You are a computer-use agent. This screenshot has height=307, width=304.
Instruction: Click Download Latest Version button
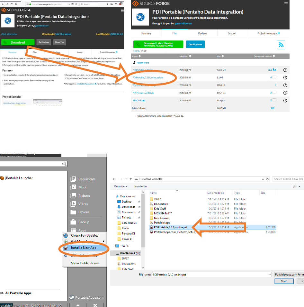pyautogui.click(x=158, y=44)
